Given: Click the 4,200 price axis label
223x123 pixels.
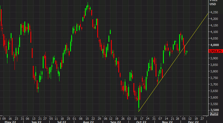Looking at the screenshot, I should (214, 19).
